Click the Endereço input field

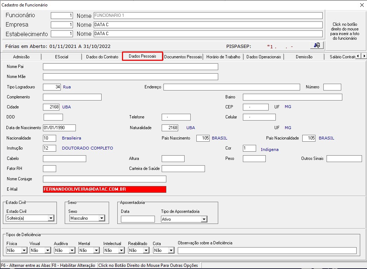tap(232, 87)
